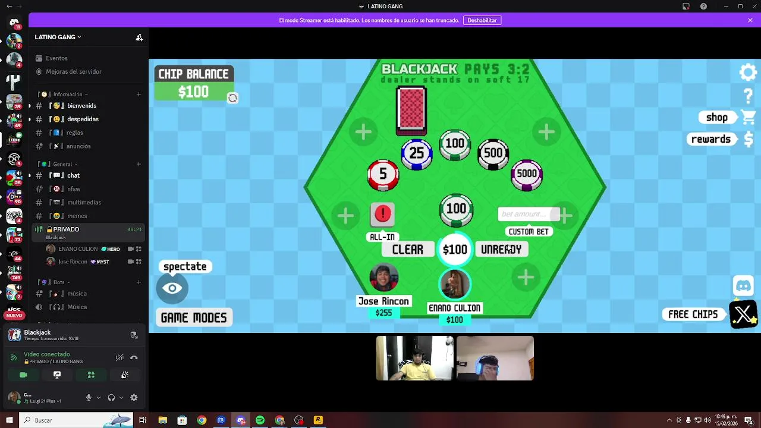
Task: Open LATINO GANG server dropdown
Action: click(x=58, y=37)
